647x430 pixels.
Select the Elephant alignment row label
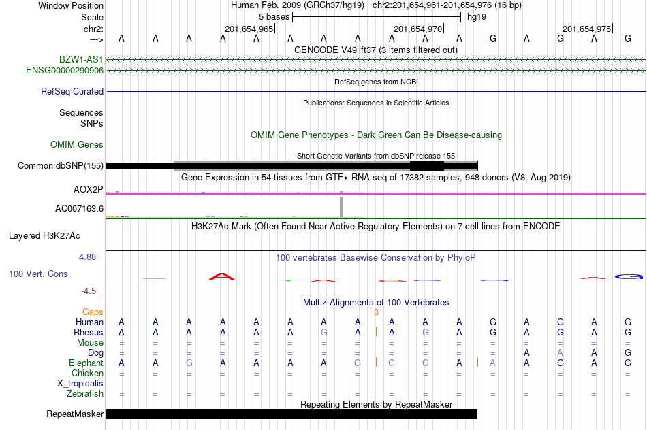coord(86,363)
